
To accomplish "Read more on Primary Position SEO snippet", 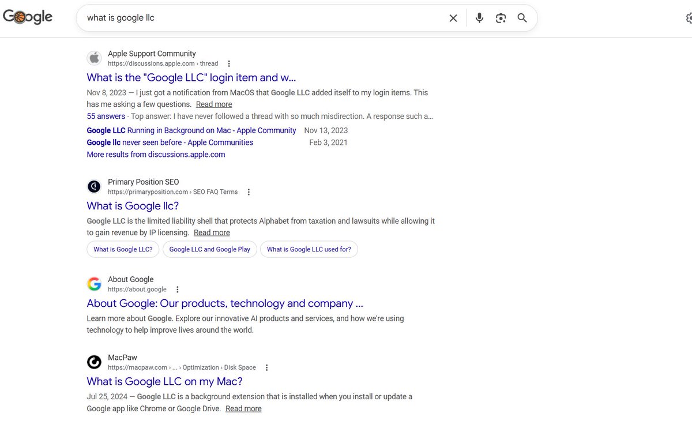I will click(x=212, y=232).
